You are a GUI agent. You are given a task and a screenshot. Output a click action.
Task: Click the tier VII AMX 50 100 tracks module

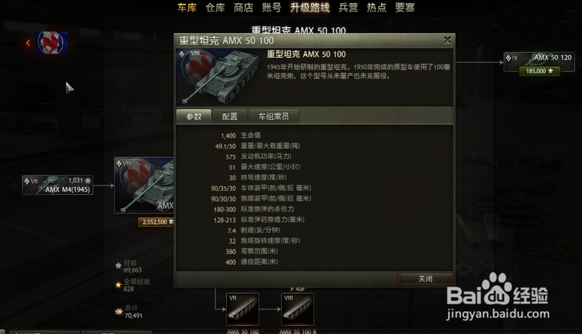coord(243,309)
